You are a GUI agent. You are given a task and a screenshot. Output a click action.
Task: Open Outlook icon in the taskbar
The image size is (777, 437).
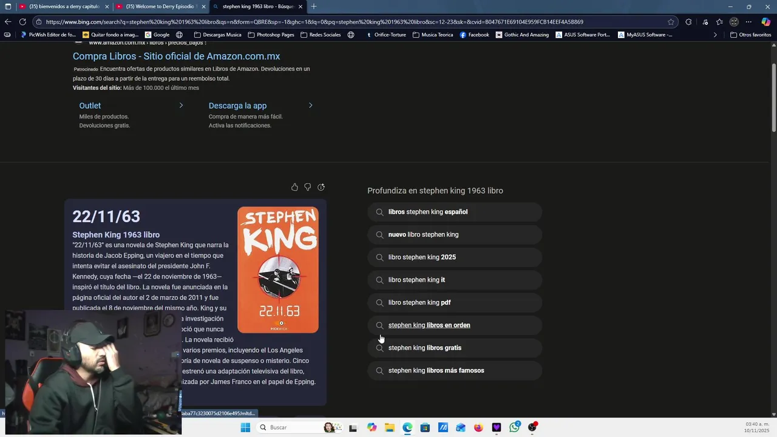[461, 427]
